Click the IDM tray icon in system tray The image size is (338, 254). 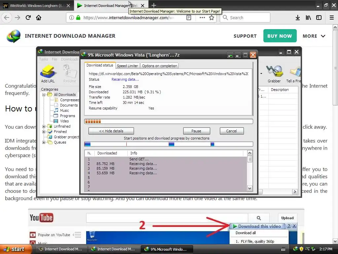[x=295, y=249]
